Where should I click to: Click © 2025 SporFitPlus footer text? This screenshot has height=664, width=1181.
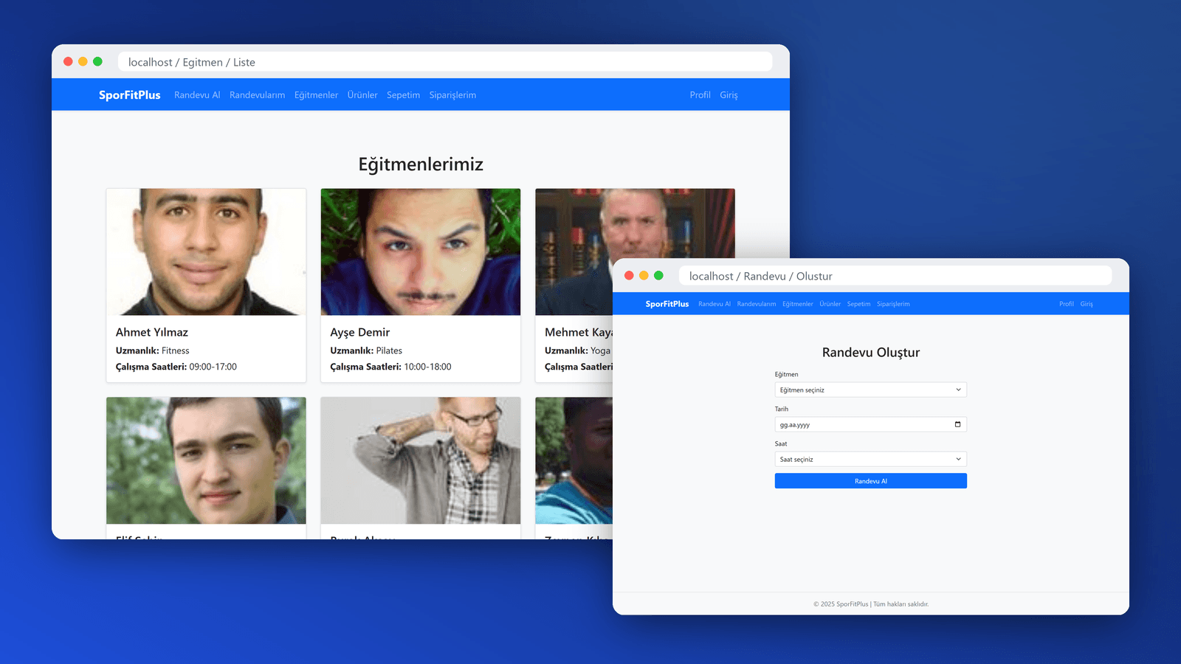871,604
